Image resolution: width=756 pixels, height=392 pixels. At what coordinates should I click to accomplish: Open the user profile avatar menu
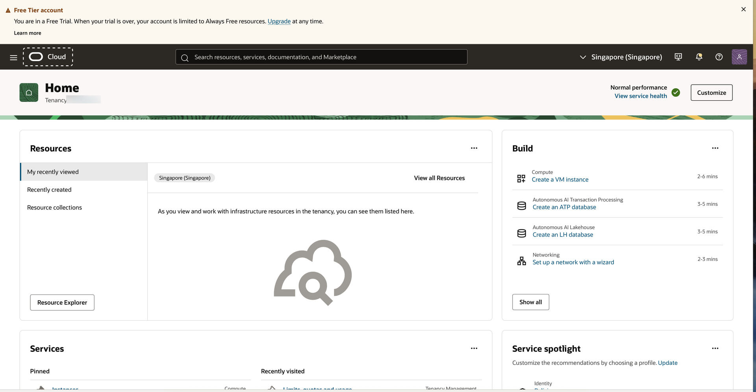pos(739,57)
